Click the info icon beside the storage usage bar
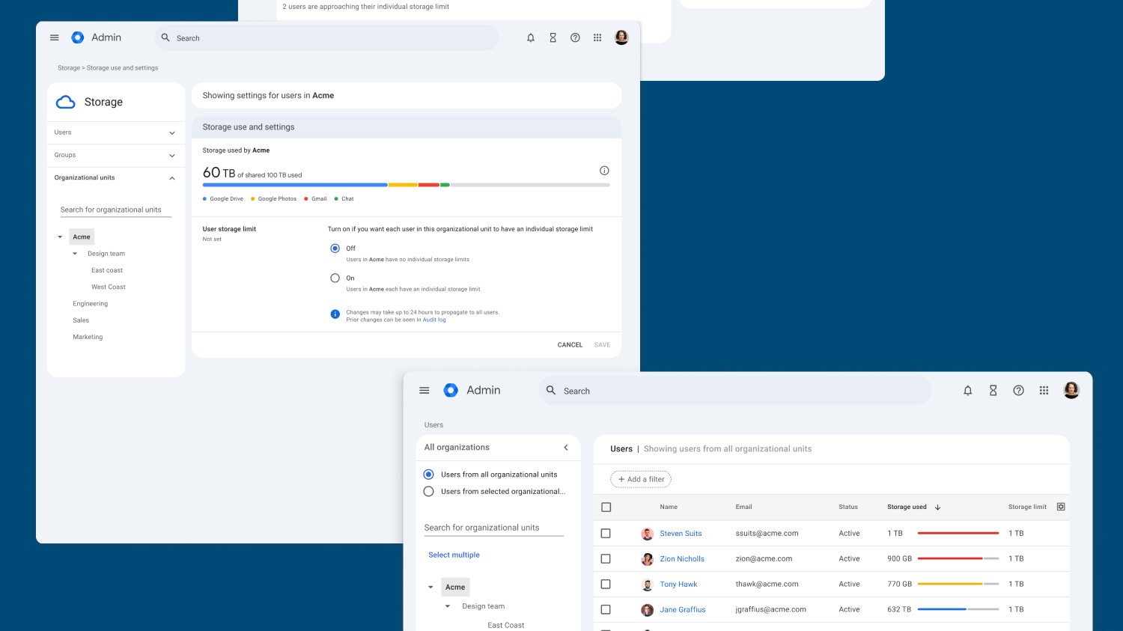The image size is (1123, 631). 604,171
